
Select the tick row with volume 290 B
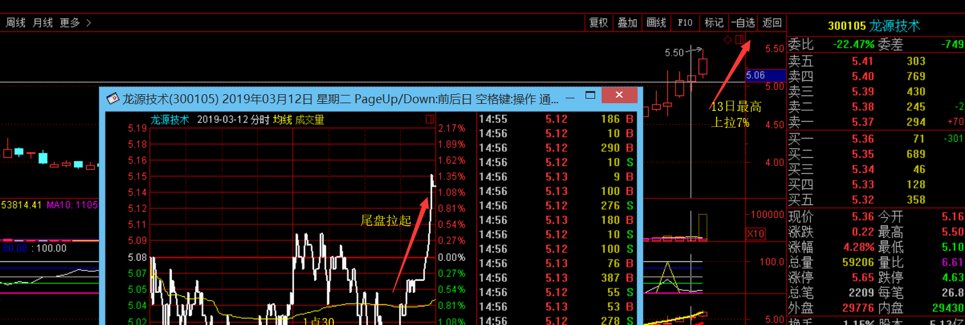point(557,147)
